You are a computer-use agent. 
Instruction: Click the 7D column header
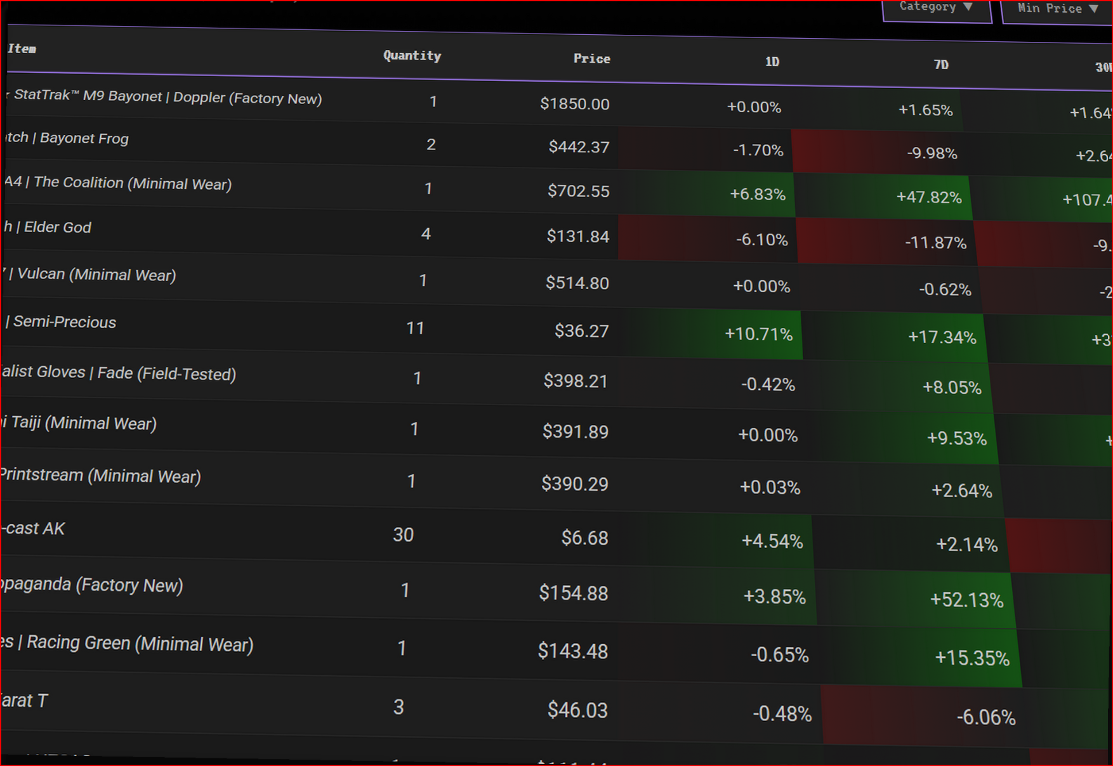point(941,64)
